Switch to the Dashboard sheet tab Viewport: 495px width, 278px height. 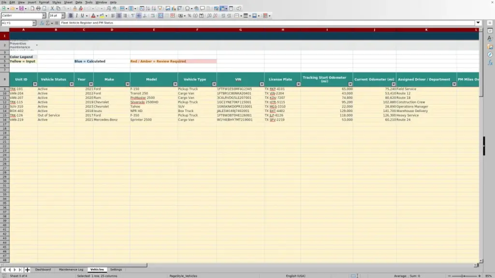click(43, 269)
